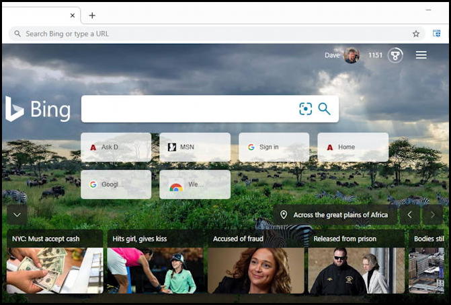Open the 'Googl...' shortcut tile
451x305 pixels.
(x=116, y=184)
